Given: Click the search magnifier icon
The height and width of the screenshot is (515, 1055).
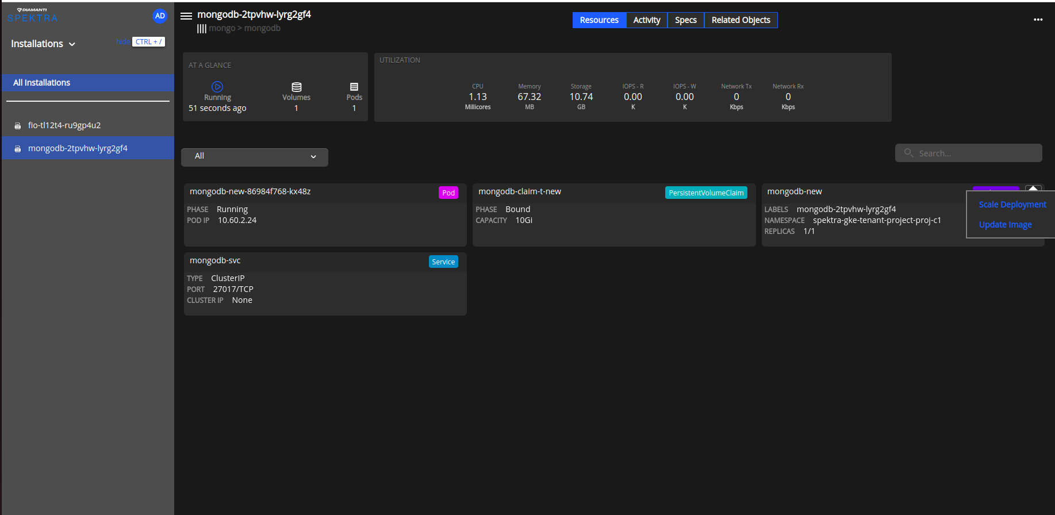Looking at the screenshot, I should tap(908, 153).
